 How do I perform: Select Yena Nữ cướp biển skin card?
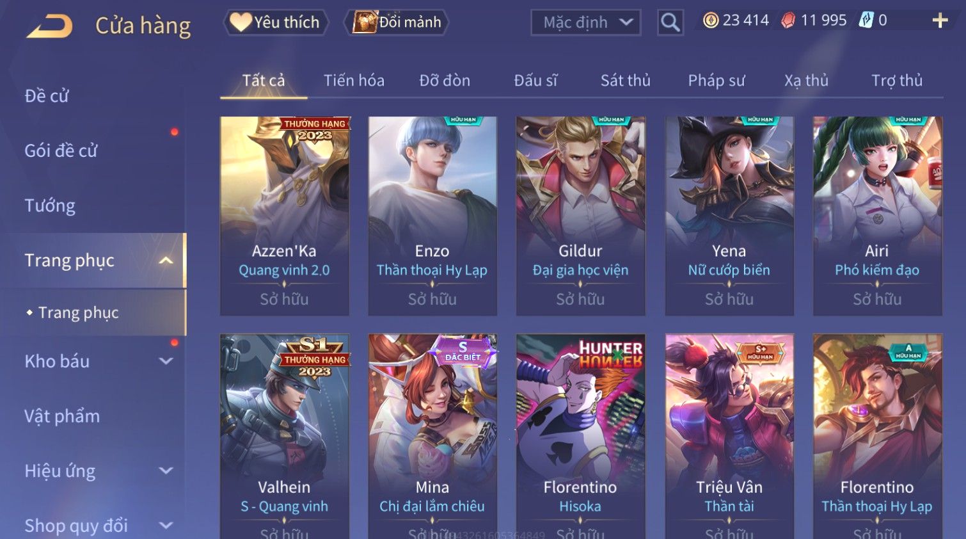729,216
